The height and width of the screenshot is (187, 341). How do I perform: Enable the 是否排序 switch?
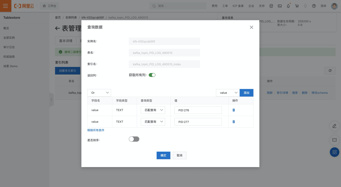pyautogui.click(x=134, y=139)
